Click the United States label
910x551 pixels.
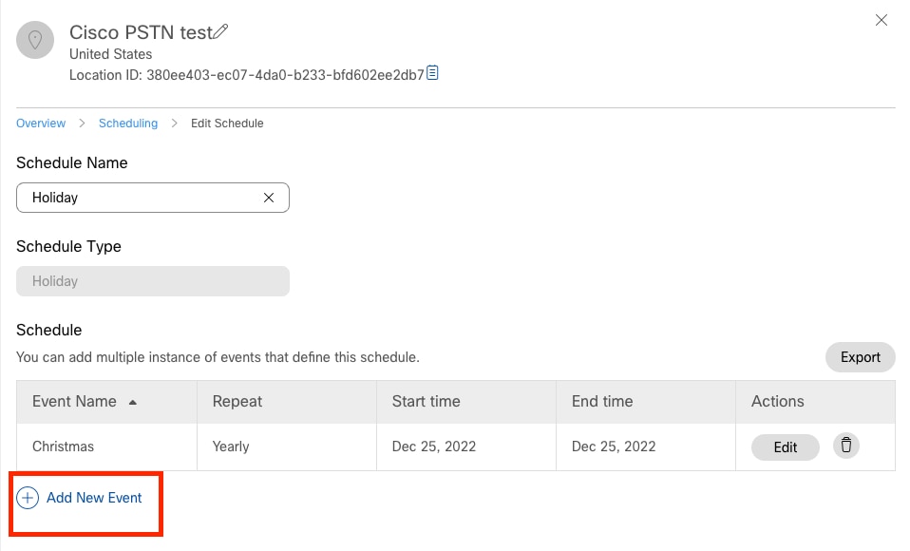tap(111, 54)
